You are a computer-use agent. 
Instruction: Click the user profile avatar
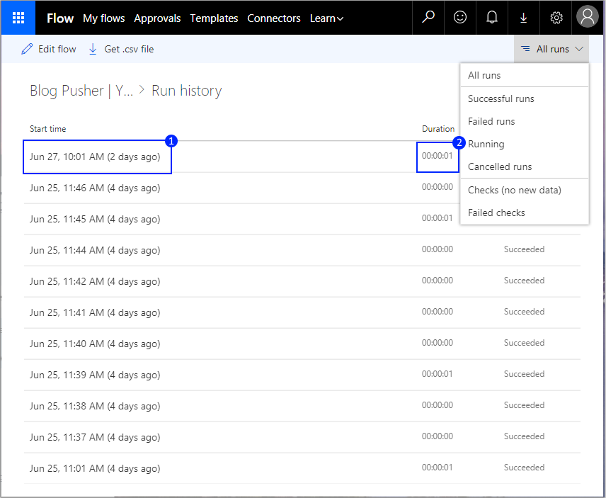[588, 18]
